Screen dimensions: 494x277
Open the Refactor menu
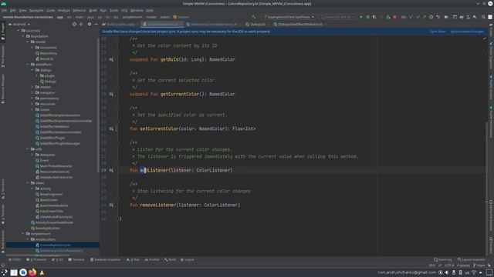point(79,10)
